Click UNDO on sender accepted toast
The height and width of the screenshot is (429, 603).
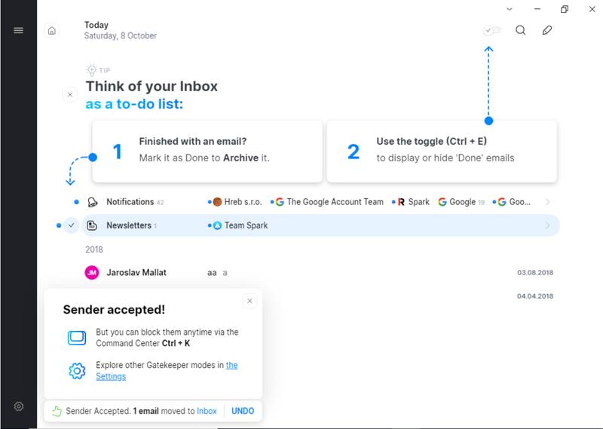243,411
